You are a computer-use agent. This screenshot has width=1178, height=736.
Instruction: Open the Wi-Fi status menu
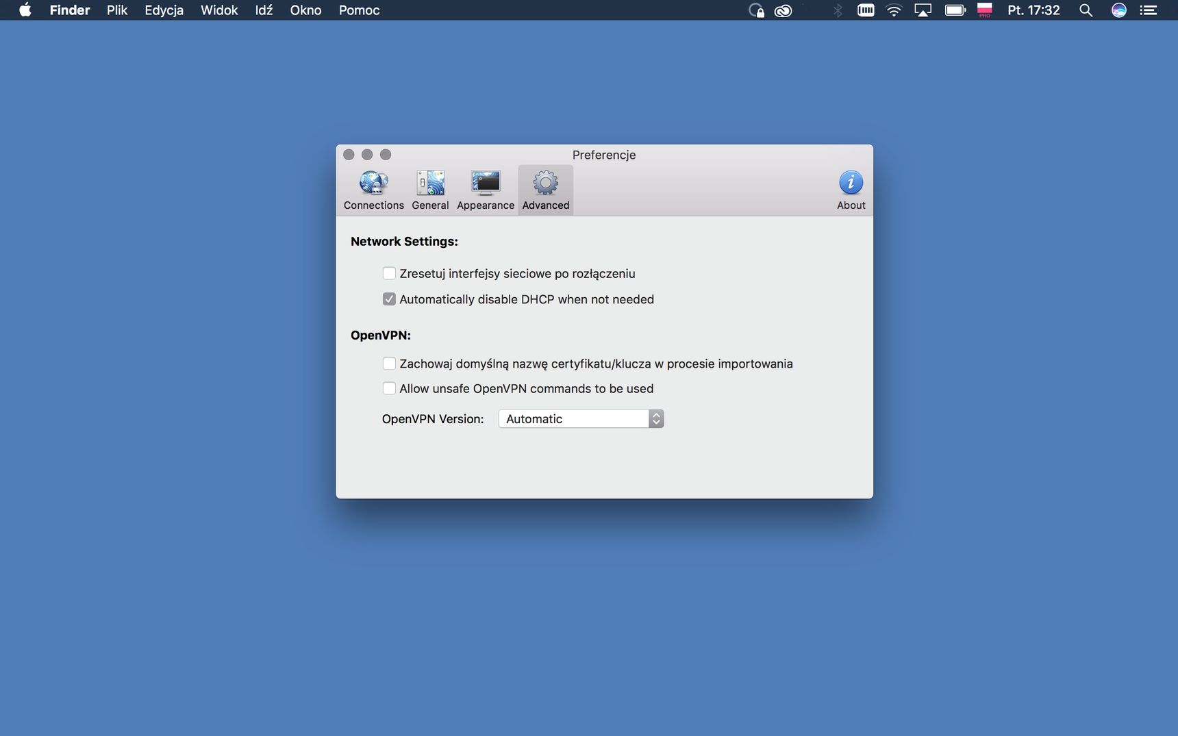click(894, 10)
